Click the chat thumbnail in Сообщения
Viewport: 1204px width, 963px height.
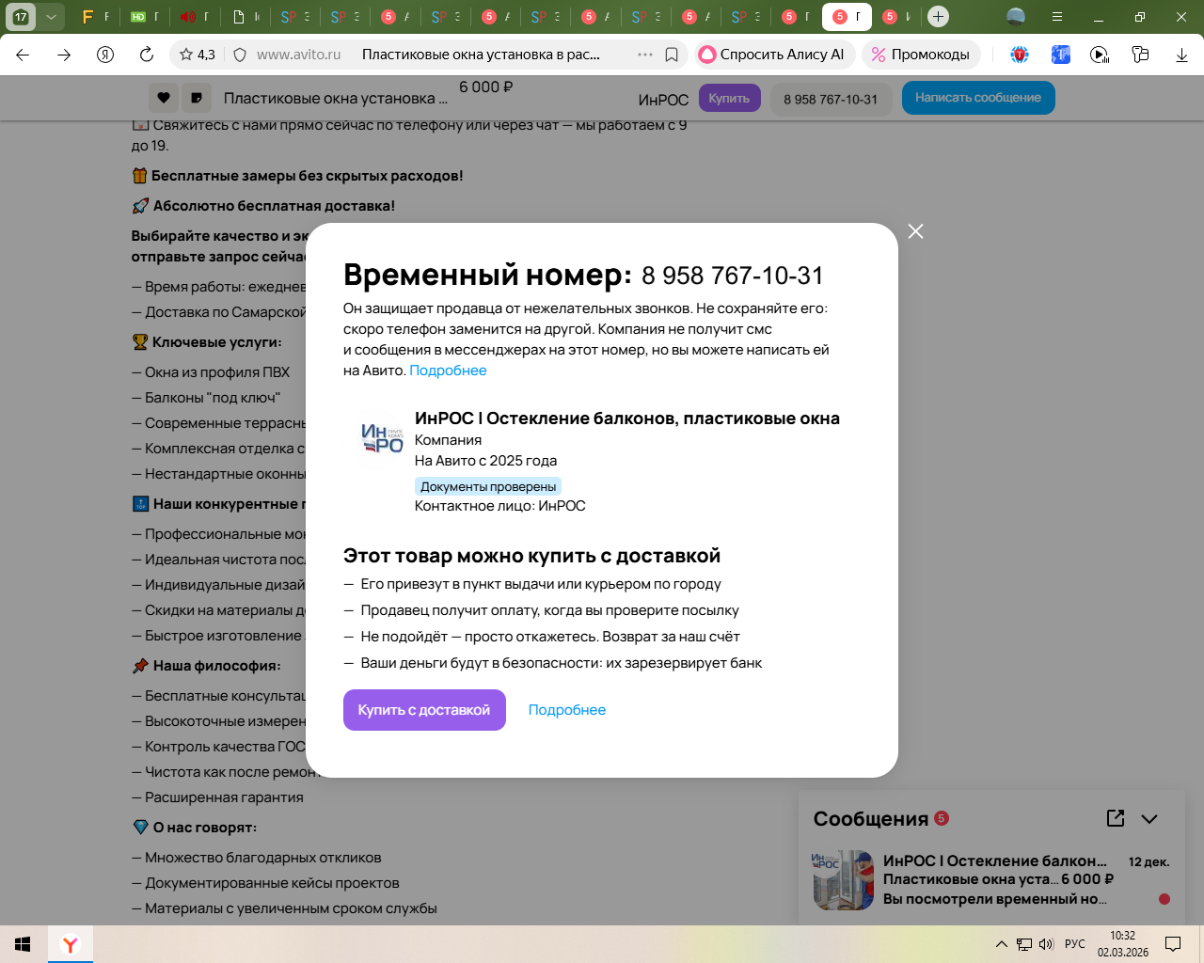(843, 880)
